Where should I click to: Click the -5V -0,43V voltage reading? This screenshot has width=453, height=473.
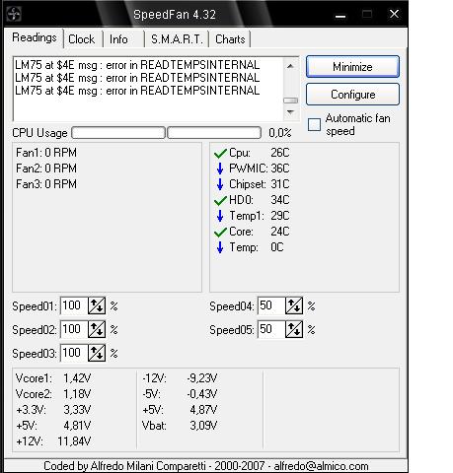pos(180,394)
